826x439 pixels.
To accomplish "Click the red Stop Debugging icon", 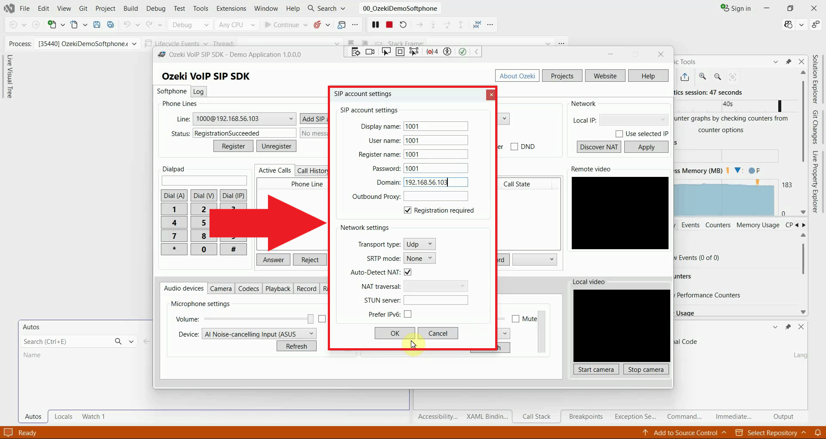I will [389, 25].
